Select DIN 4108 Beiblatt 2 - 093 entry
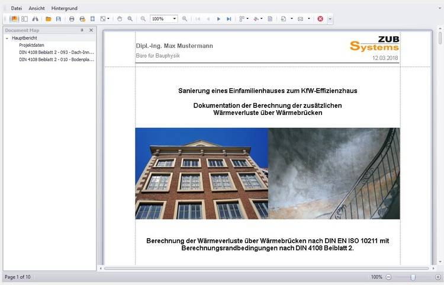This screenshot has height=285, width=444. pyautogui.click(x=56, y=52)
